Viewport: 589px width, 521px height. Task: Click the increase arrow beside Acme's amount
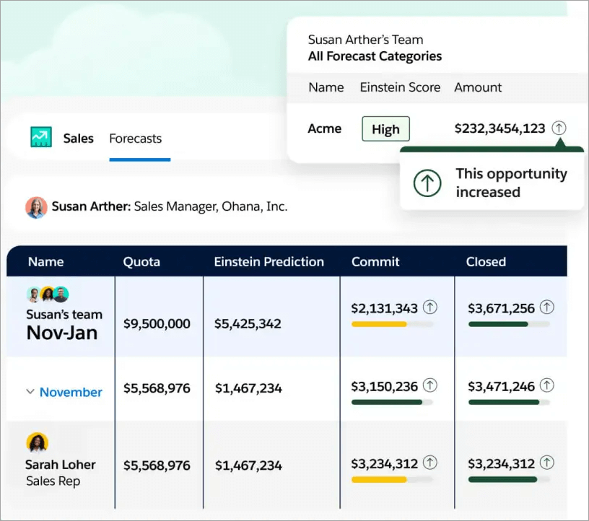pos(559,128)
